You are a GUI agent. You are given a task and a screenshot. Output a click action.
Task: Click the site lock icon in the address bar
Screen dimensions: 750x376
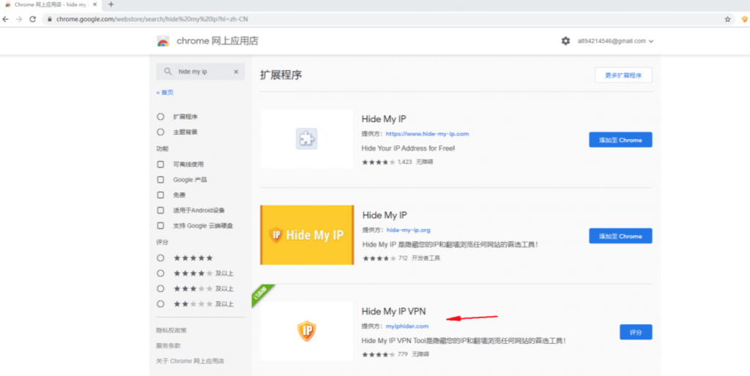(x=49, y=20)
